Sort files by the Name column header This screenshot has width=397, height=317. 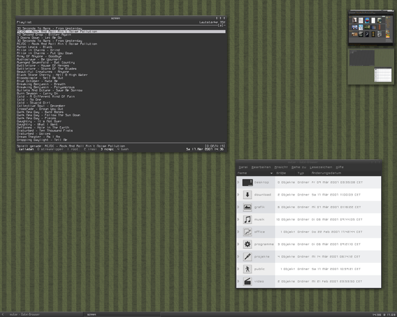[255, 173]
